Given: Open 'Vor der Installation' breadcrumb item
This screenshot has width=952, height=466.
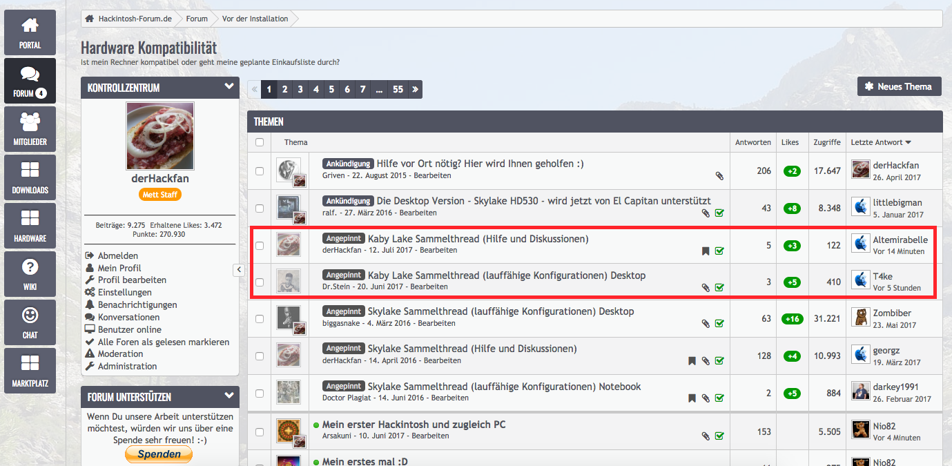Looking at the screenshot, I should click(x=255, y=19).
